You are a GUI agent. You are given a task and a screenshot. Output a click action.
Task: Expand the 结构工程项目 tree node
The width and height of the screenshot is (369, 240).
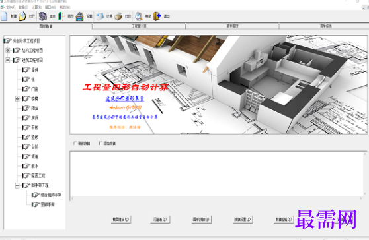[8, 51]
